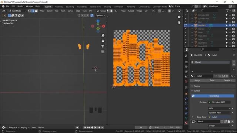Open the World properties tab
Viewport: 237px width, 133px height.
pos(186,81)
